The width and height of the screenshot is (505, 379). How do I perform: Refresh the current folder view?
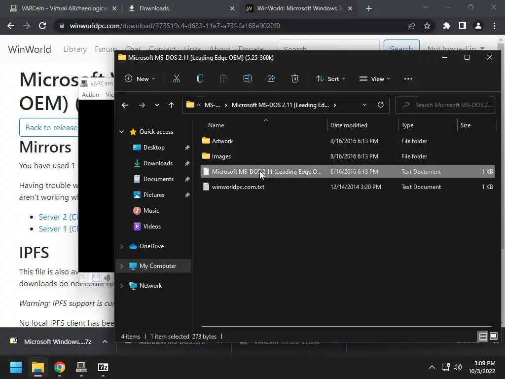(x=381, y=105)
